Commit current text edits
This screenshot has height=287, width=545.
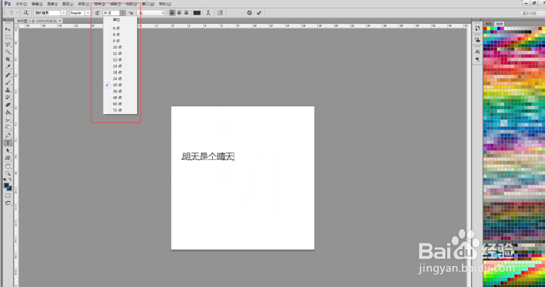pos(259,13)
